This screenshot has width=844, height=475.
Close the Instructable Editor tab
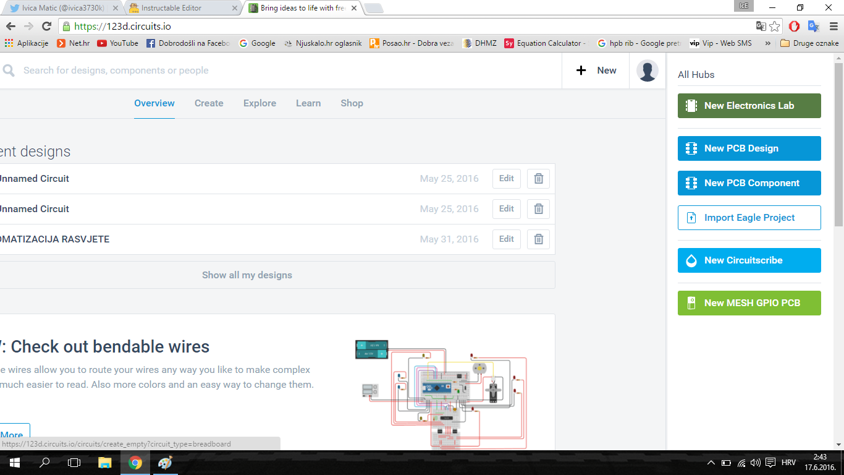[234, 9]
